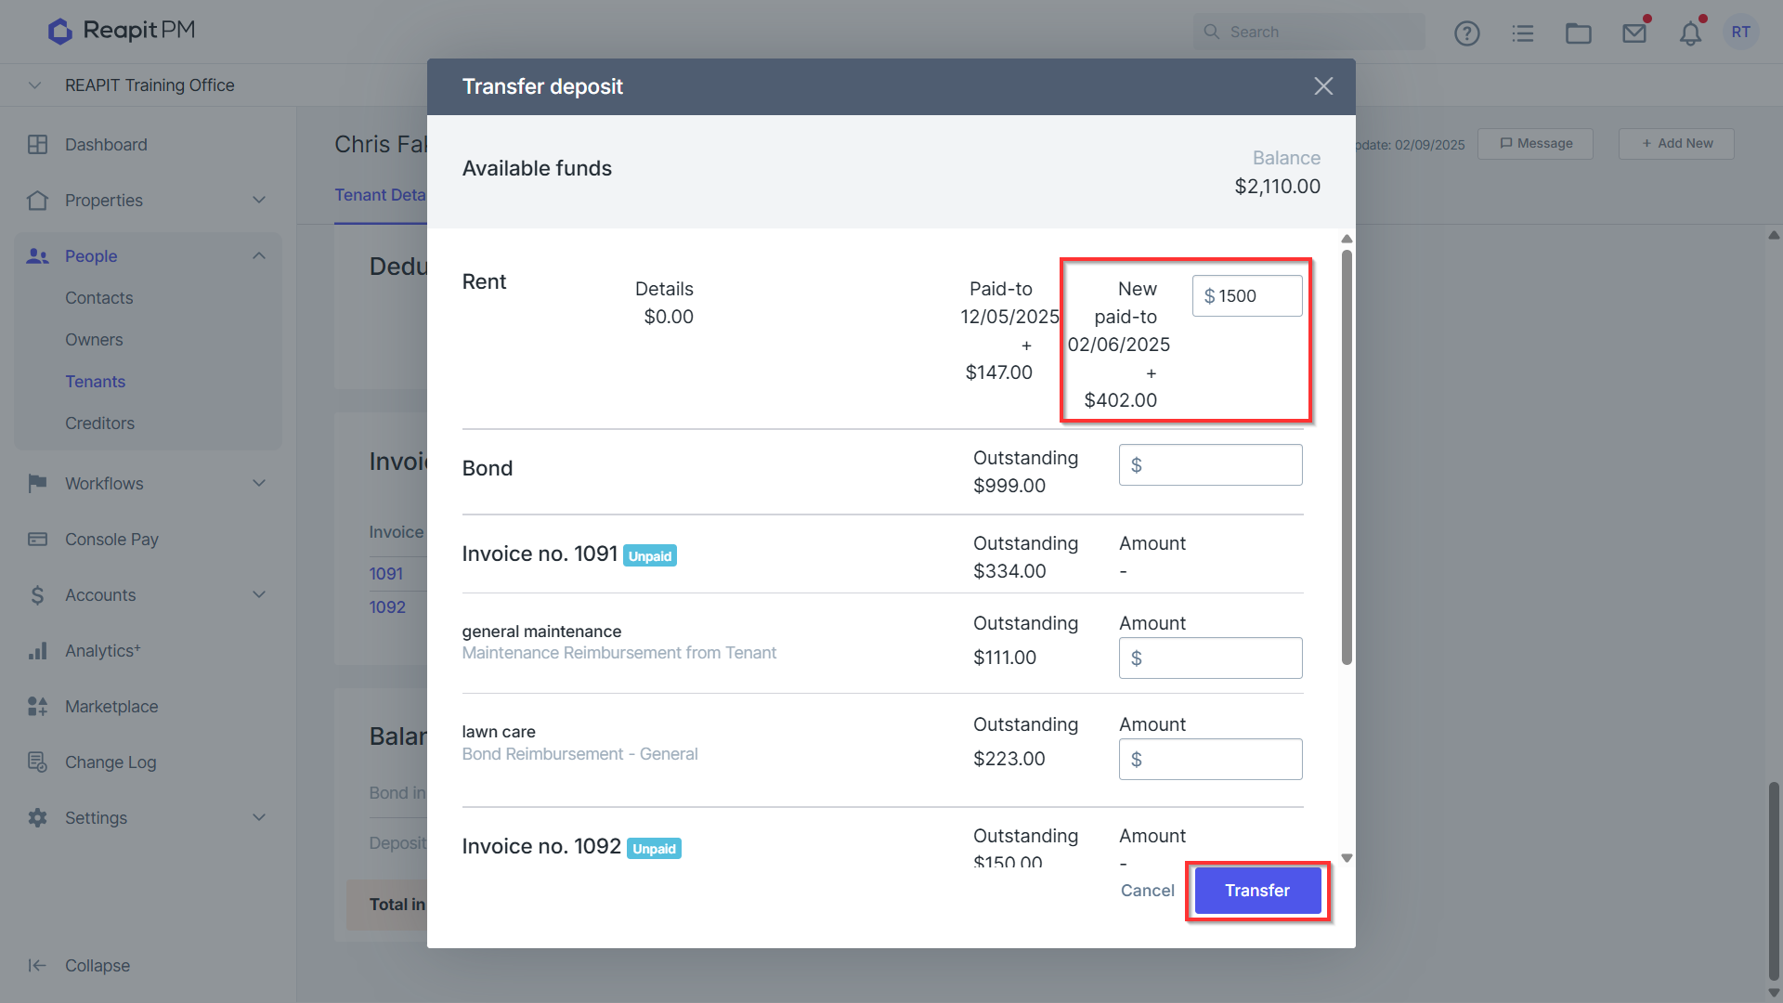Click Cancel in the dialog
This screenshot has width=1783, height=1003.
click(x=1147, y=891)
